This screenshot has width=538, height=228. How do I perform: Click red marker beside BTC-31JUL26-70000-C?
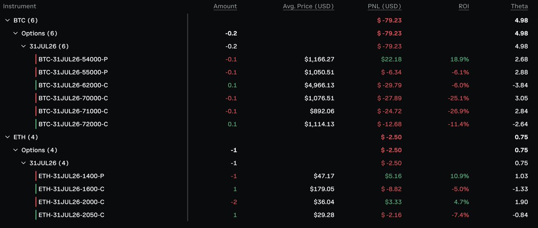click(36, 98)
